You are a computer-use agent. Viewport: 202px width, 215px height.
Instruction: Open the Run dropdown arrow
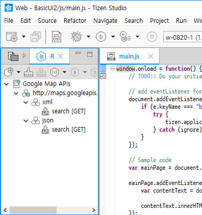click(113, 37)
